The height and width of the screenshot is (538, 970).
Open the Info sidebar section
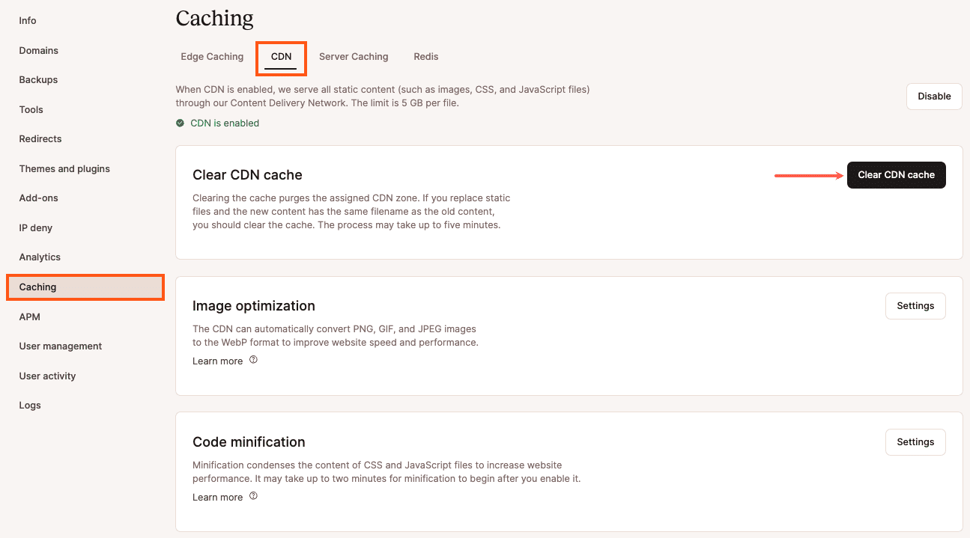(x=28, y=21)
